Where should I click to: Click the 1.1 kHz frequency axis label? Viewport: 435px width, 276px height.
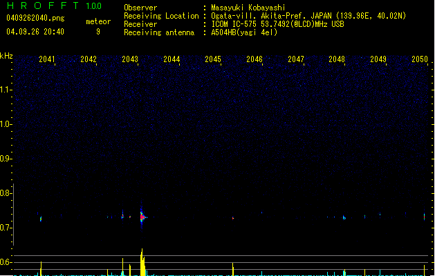6,90
